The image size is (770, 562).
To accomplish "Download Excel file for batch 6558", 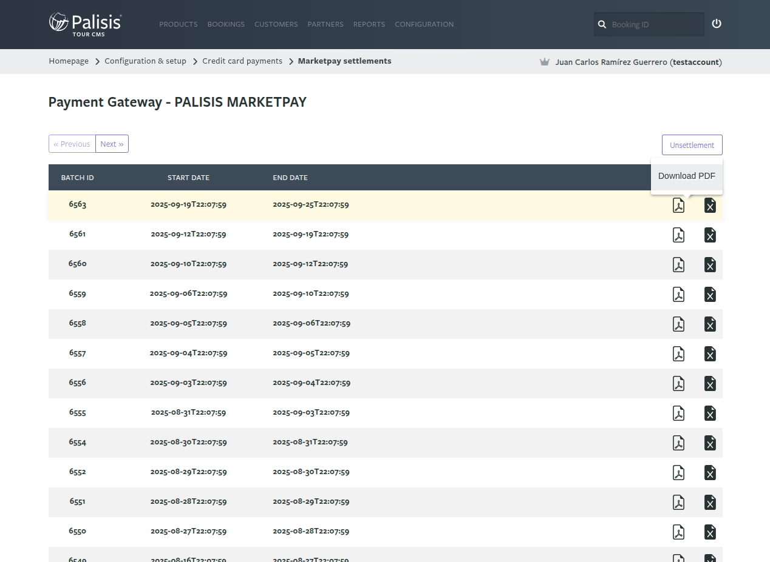I will (710, 324).
